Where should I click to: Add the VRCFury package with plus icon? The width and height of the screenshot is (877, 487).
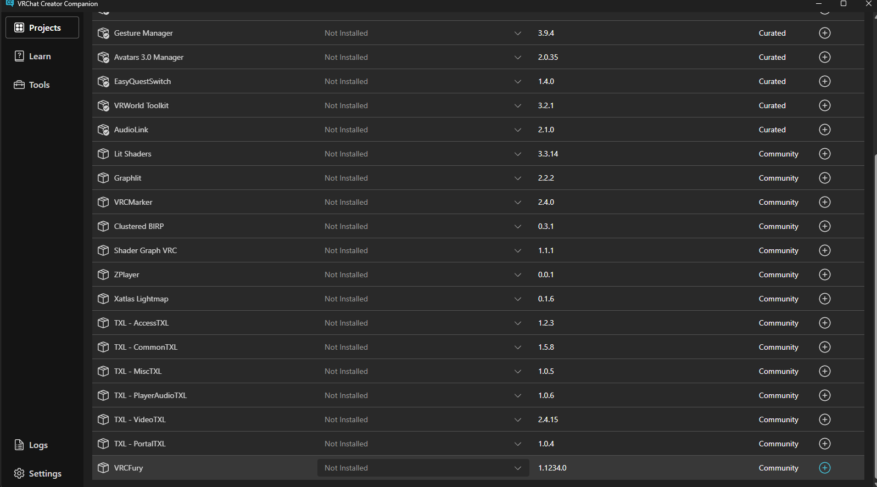825,468
